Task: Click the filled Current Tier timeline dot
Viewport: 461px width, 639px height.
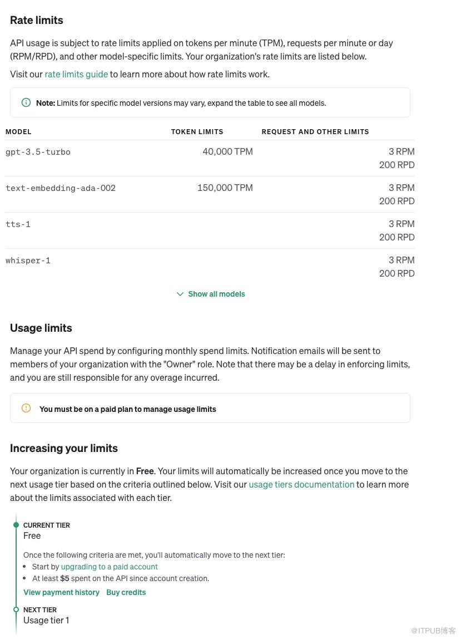Action: (16, 525)
